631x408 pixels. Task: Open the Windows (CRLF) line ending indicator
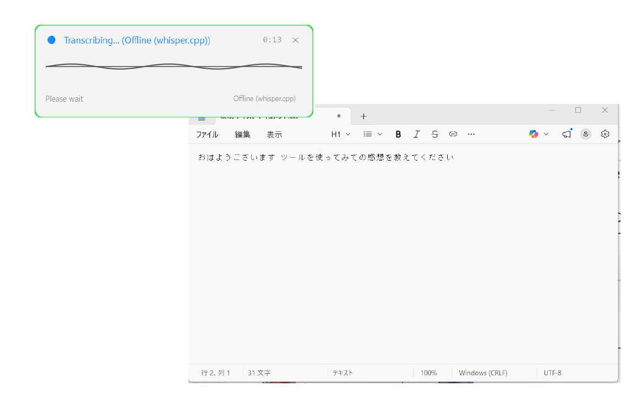point(483,373)
